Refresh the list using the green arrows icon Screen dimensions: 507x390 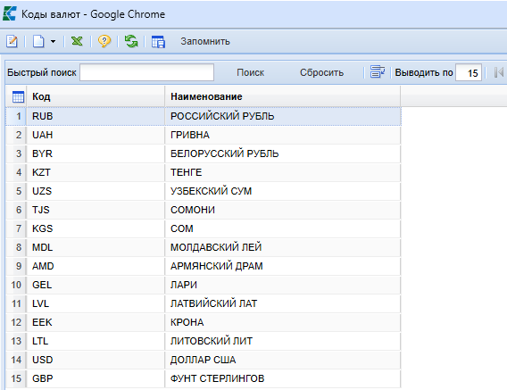tap(131, 41)
